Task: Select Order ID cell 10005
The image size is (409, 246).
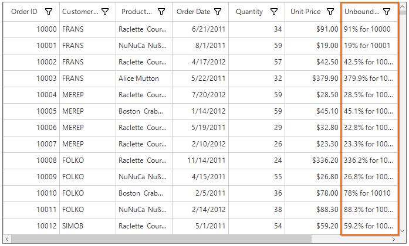Action: coord(31,111)
